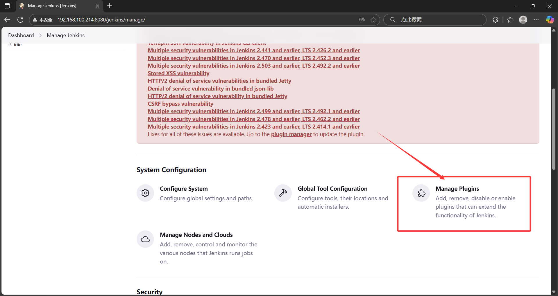
Task: Click the scrollbar up arrow
Action: tap(554, 30)
